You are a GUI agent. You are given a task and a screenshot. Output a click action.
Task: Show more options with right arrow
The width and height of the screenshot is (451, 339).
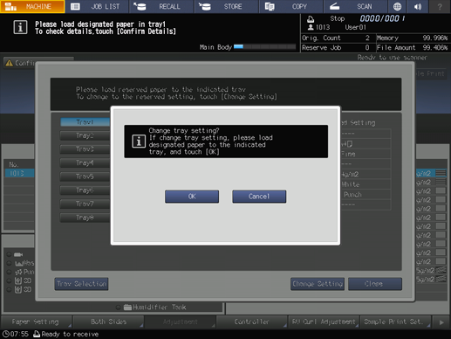441,322
